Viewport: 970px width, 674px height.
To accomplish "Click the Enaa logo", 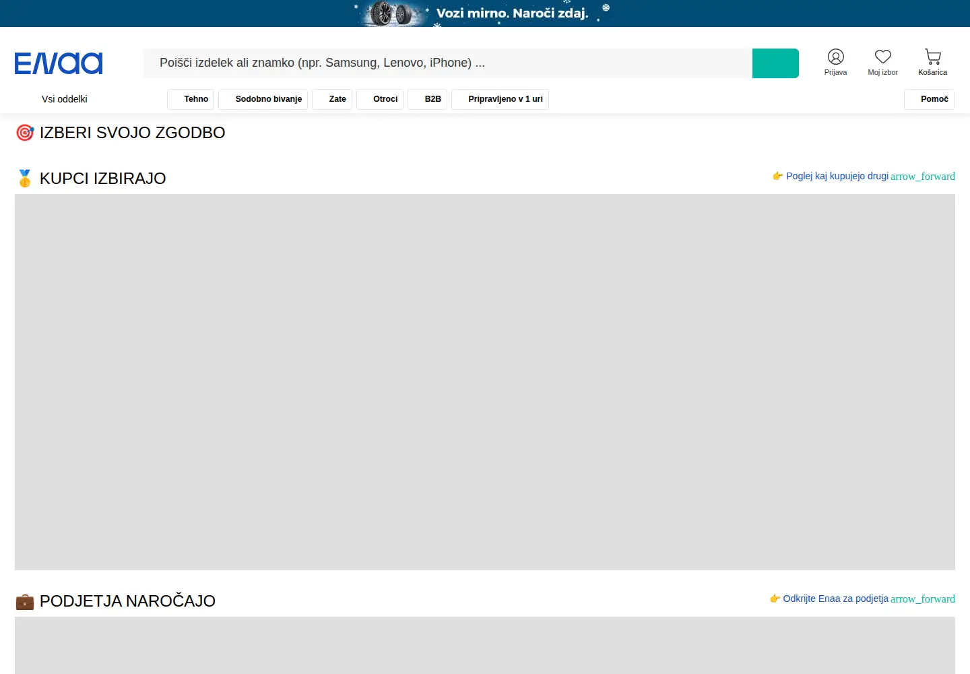I will [x=59, y=63].
